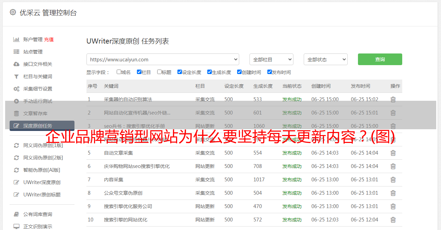Click the 发布时间 column header
The image size is (441, 230).
(360, 86)
